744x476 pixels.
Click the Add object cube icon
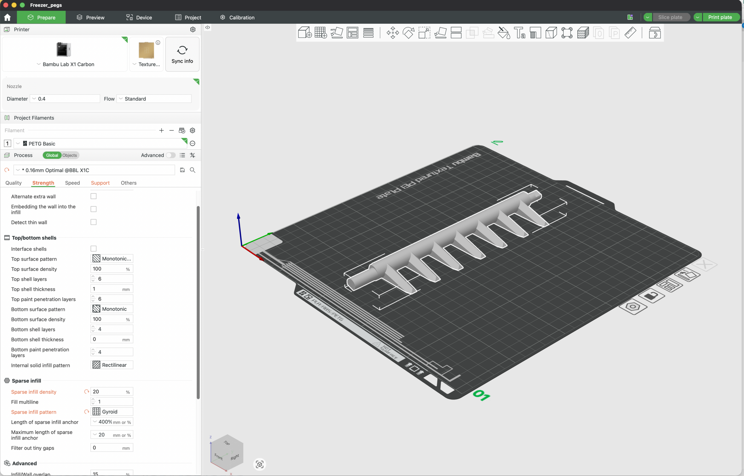coord(305,33)
